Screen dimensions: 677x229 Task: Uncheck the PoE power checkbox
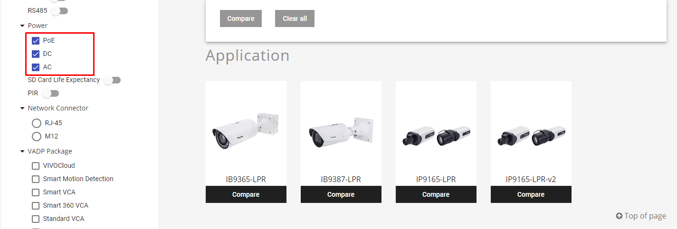click(36, 41)
